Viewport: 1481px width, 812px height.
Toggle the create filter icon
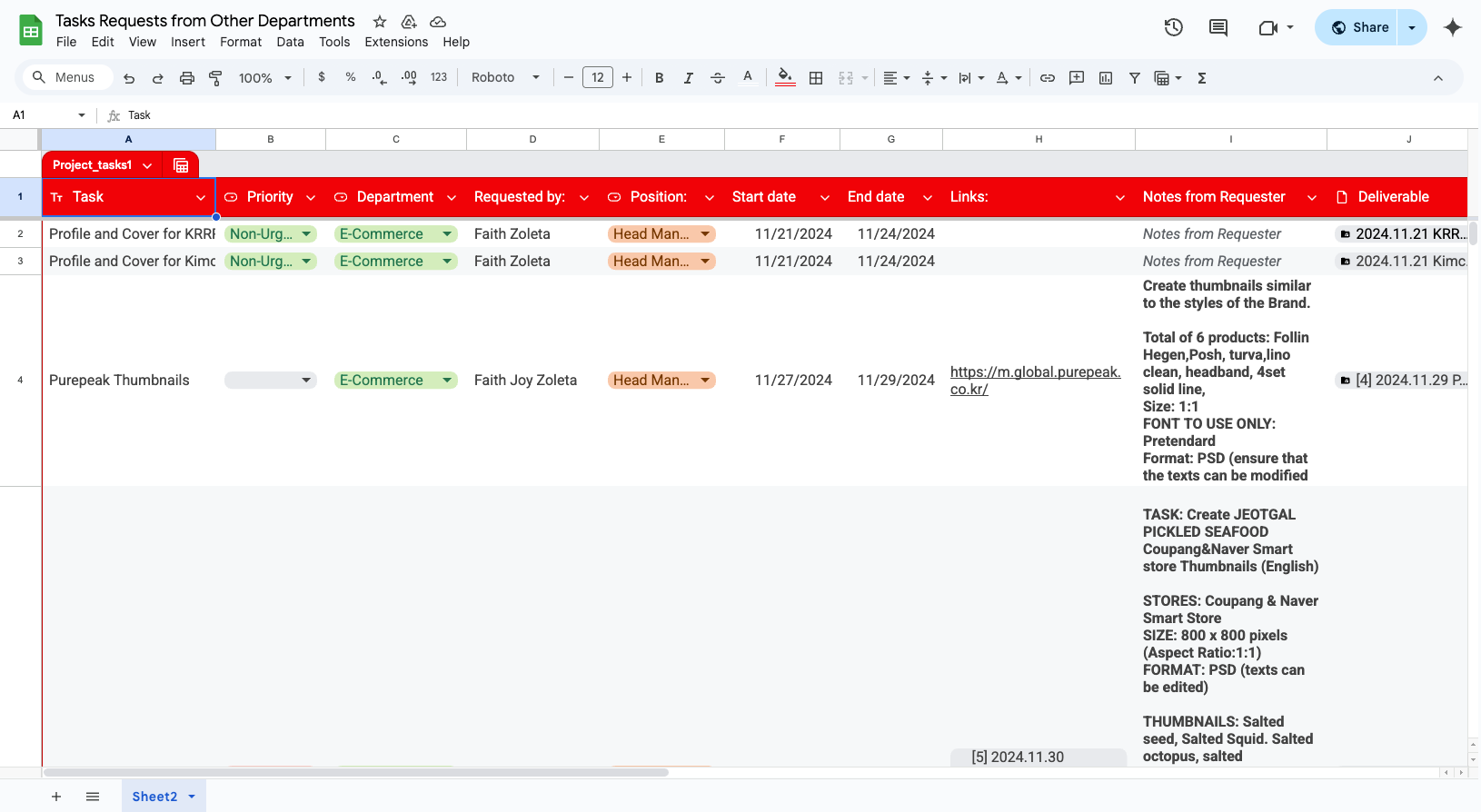pyautogui.click(x=1134, y=78)
